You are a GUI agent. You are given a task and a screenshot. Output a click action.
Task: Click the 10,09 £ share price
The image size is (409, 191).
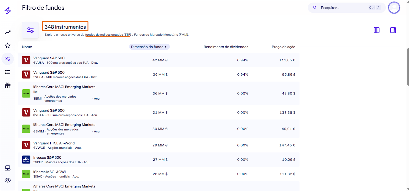[289, 160]
